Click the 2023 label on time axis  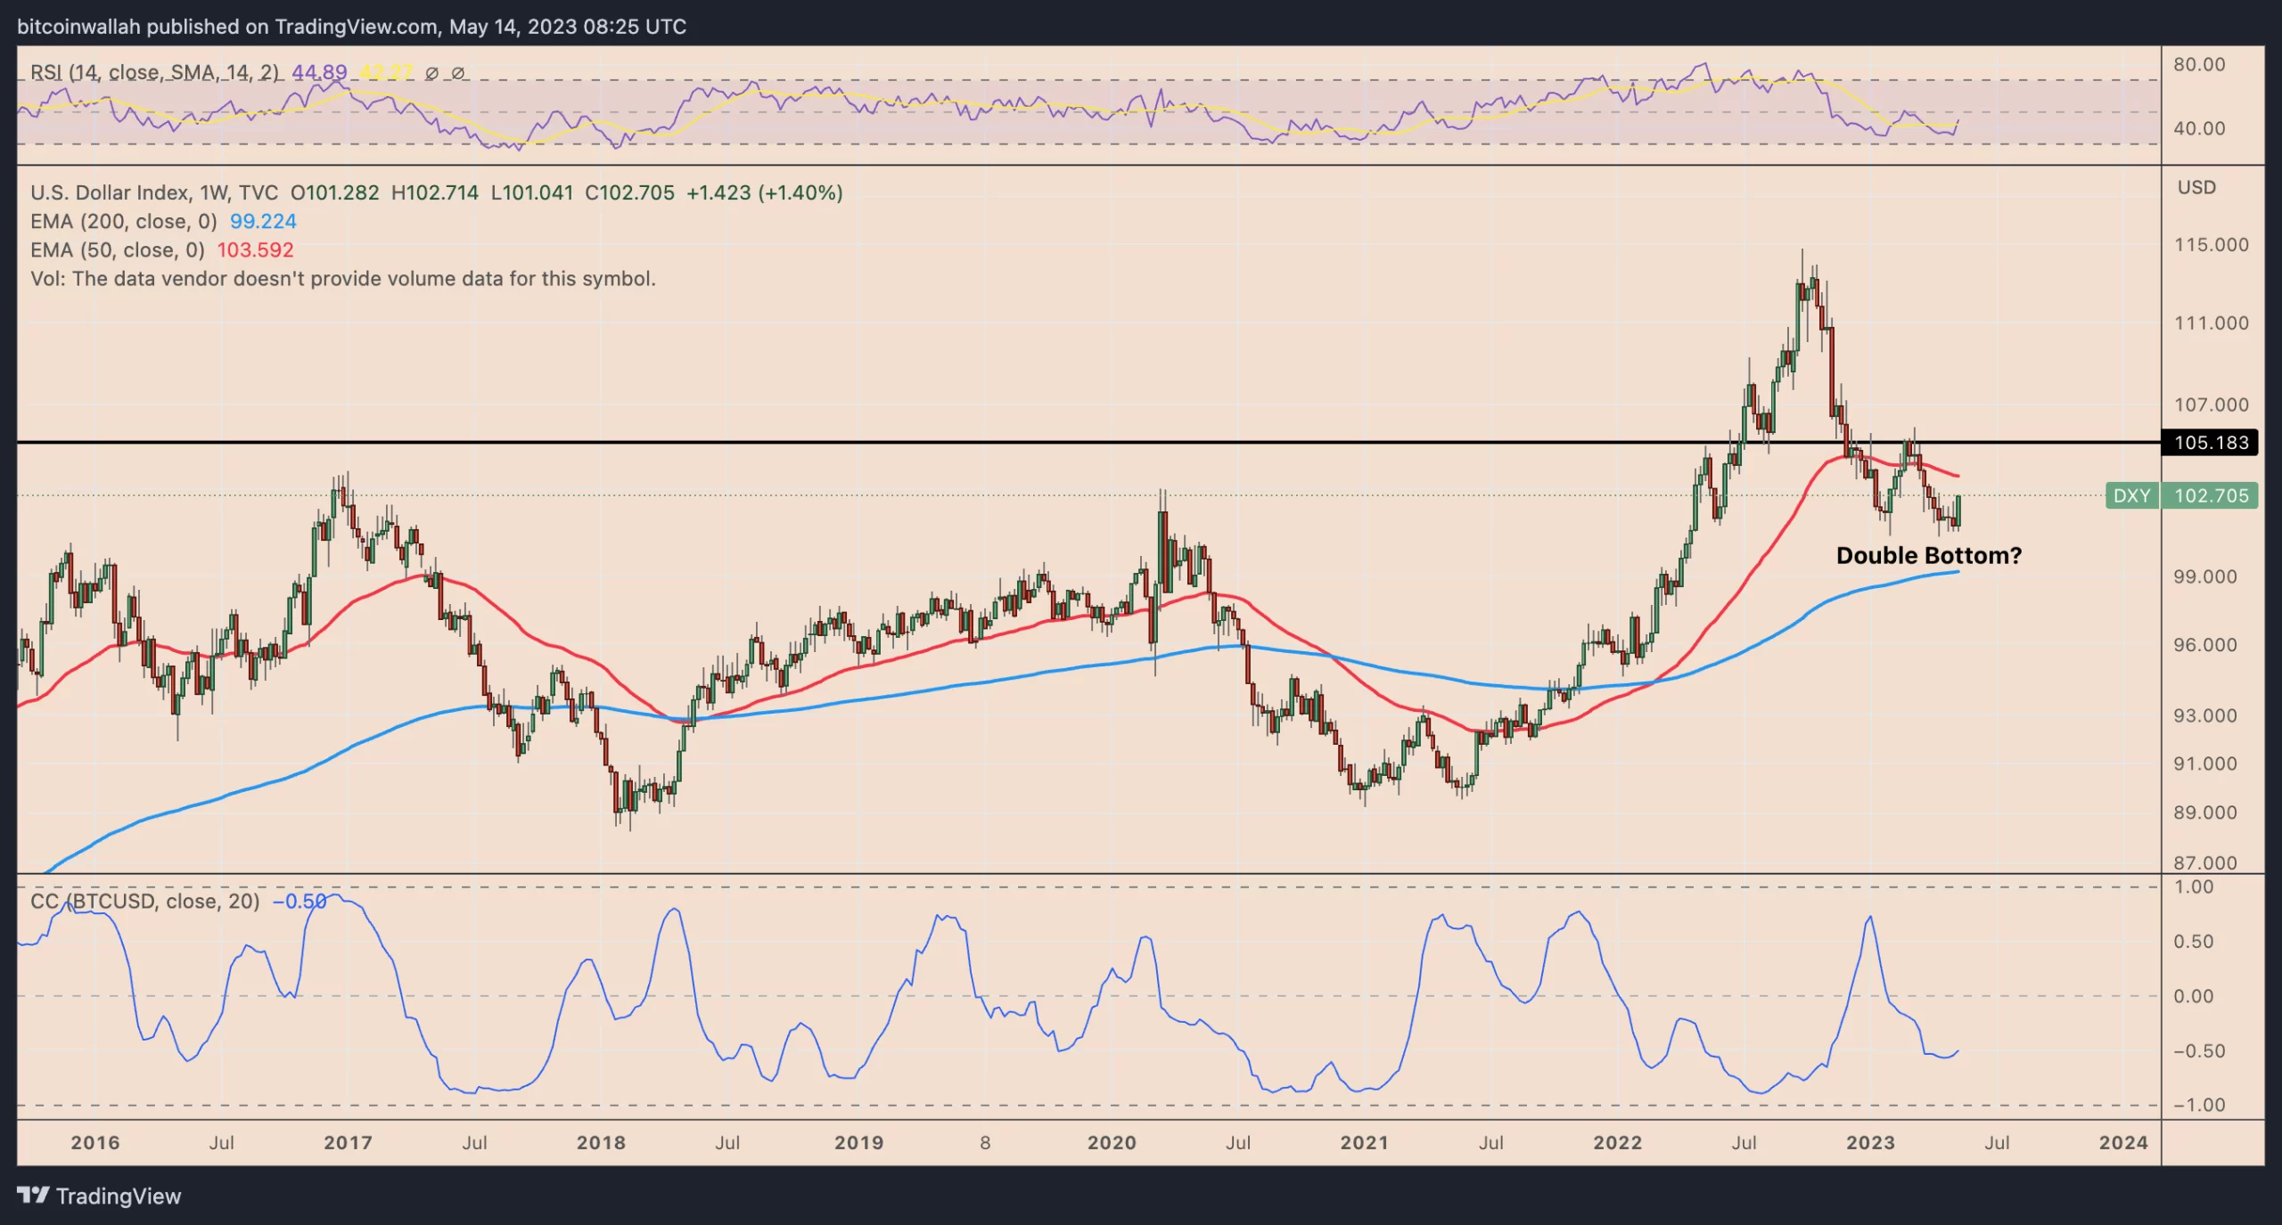pyautogui.click(x=1870, y=1142)
